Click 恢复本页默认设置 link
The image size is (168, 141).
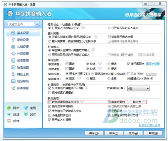[149, 125]
